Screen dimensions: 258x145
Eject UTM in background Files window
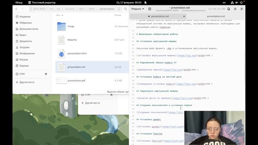(111, 95)
